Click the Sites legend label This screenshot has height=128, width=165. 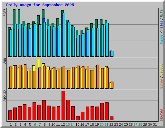tap(161, 84)
